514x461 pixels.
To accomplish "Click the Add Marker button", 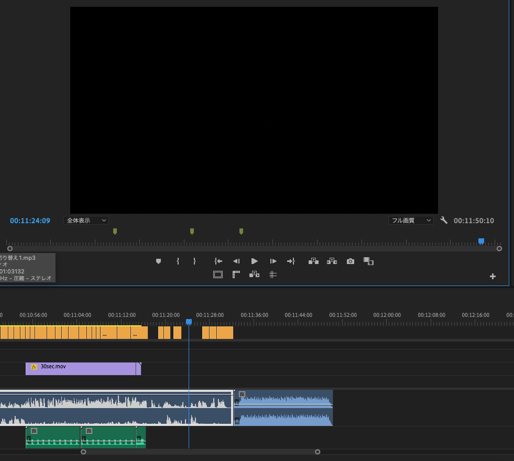I will pyautogui.click(x=158, y=261).
